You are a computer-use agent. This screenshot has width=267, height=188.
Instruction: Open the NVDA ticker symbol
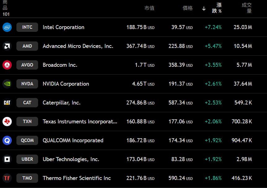click(27, 84)
